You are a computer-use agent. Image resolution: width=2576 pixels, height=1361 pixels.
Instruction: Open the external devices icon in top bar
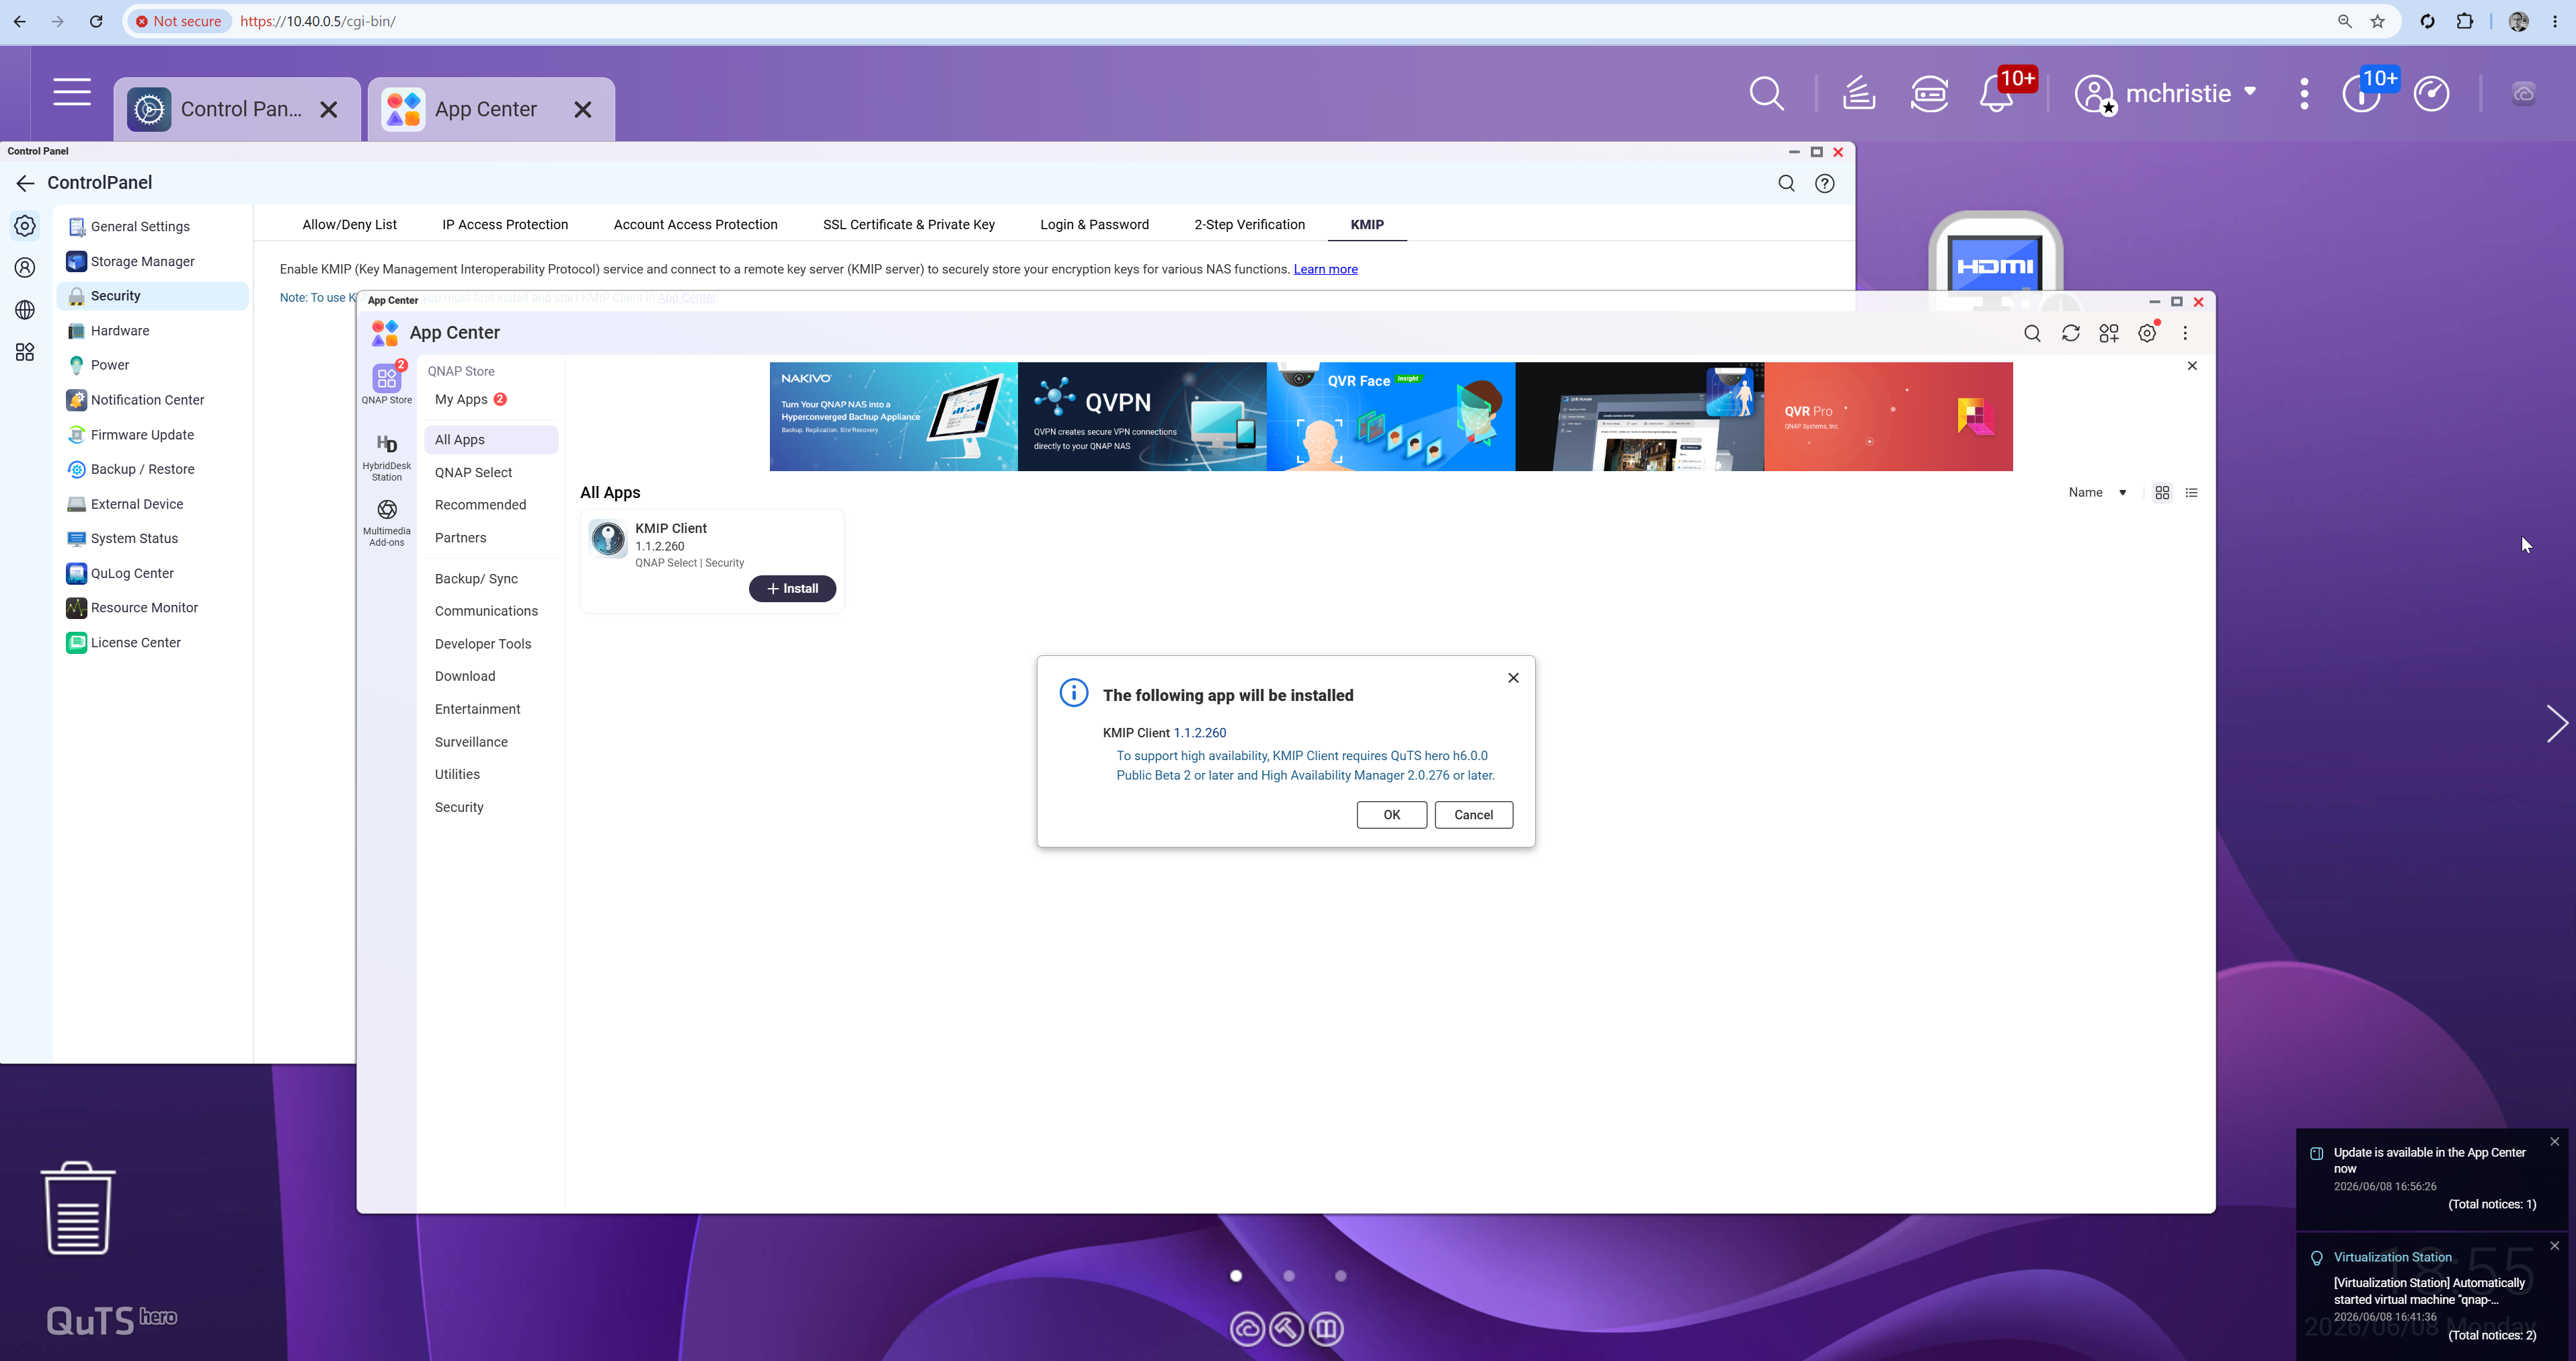coord(1929,93)
